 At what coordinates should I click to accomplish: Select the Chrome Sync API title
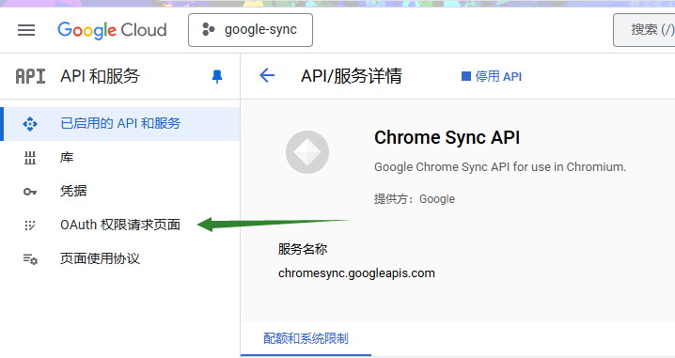point(447,138)
